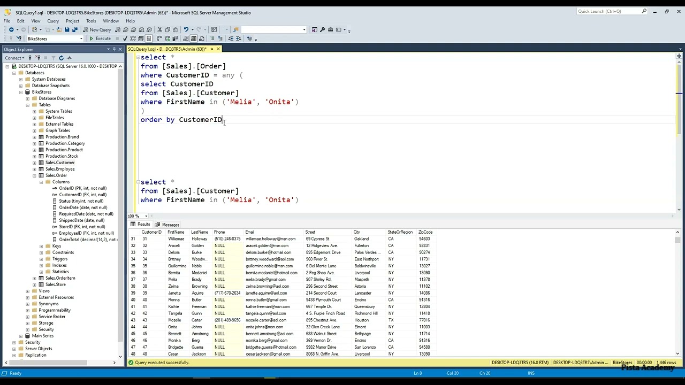This screenshot has width=685, height=385.
Task: Open the find combo box dropdown
Action: coord(304,30)
